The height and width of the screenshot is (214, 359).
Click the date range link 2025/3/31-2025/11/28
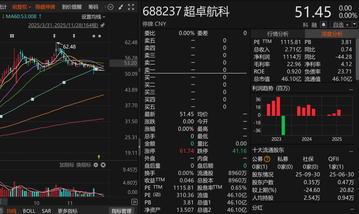click(x=63, y=25)
